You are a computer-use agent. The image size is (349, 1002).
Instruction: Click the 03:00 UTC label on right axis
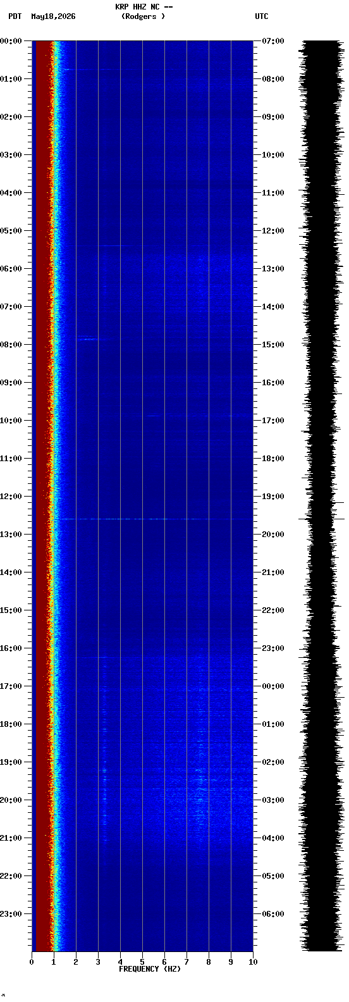coord(272,800)
